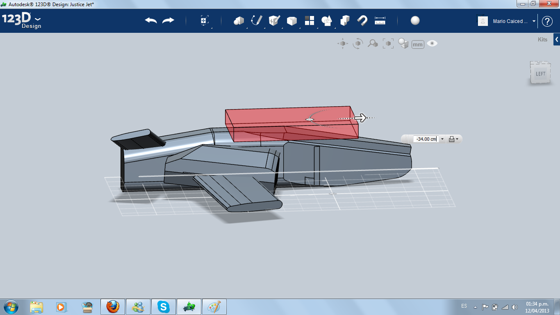The image size is (560, 315).
Task: Open the Construct tool
Action: tap(274, 21)
